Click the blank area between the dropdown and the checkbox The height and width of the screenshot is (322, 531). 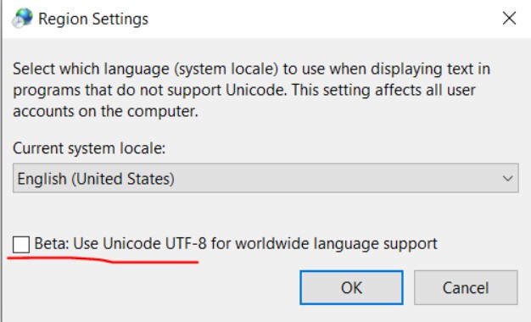coord(265,213)
